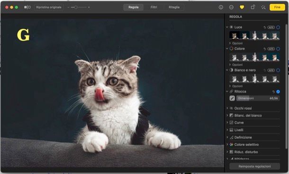Switch to the Regola tab
This screenshot has height=174, width=289.
coord(134,8)
